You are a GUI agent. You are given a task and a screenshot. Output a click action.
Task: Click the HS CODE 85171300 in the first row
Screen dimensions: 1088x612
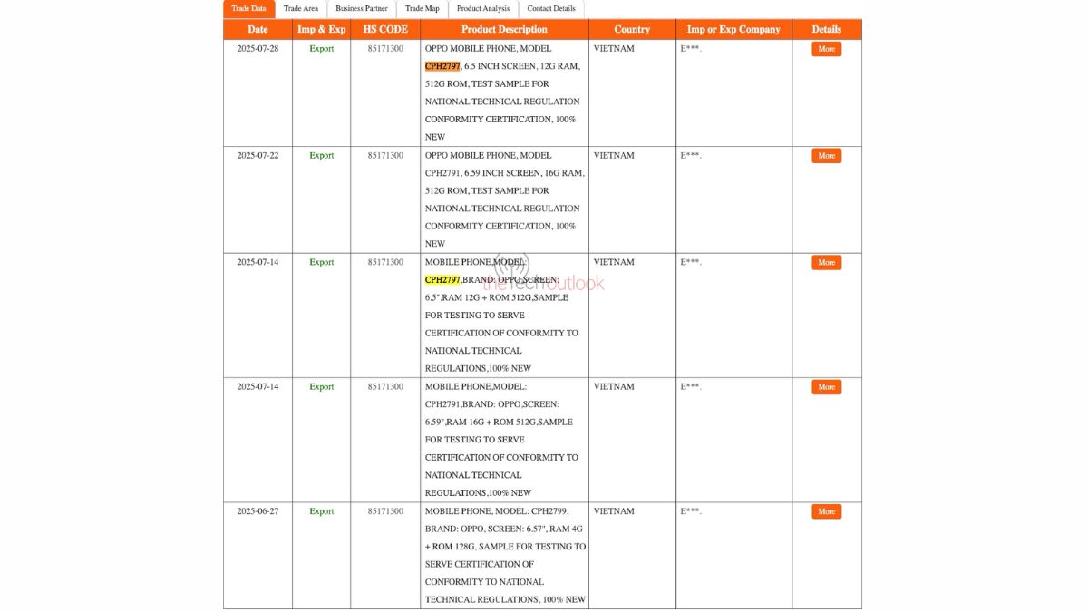click(x=384, y=49)
